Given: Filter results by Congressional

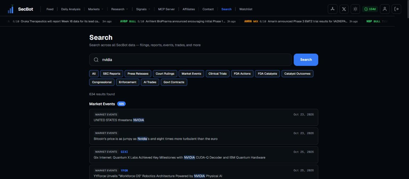Looking at the screenshot, I should tap(102, 82).
